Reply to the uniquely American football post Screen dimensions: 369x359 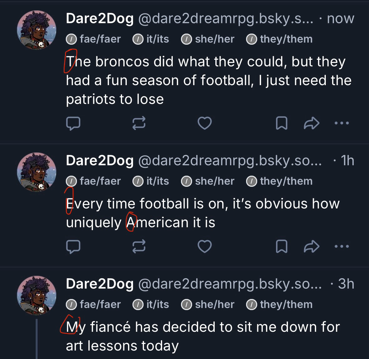(x=73, y=247)
